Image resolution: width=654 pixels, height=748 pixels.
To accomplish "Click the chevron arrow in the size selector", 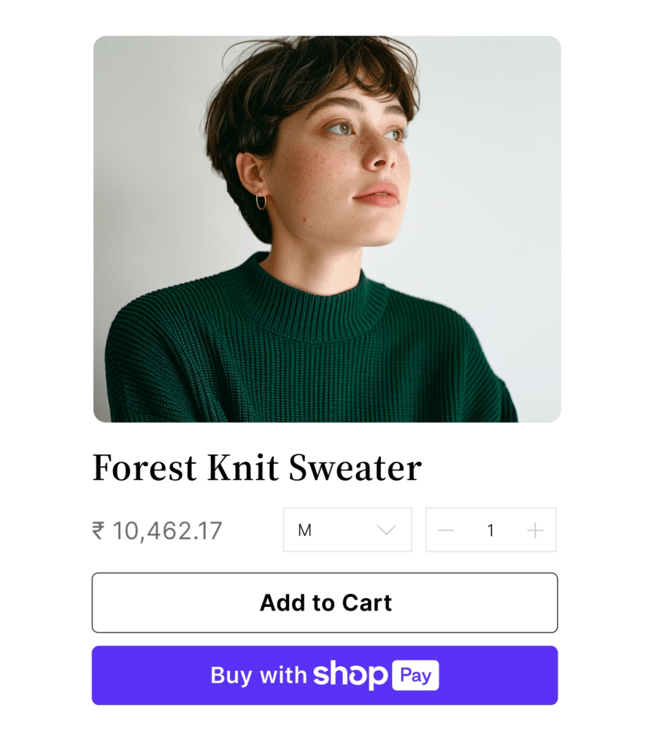I will [x=386, y=530].
